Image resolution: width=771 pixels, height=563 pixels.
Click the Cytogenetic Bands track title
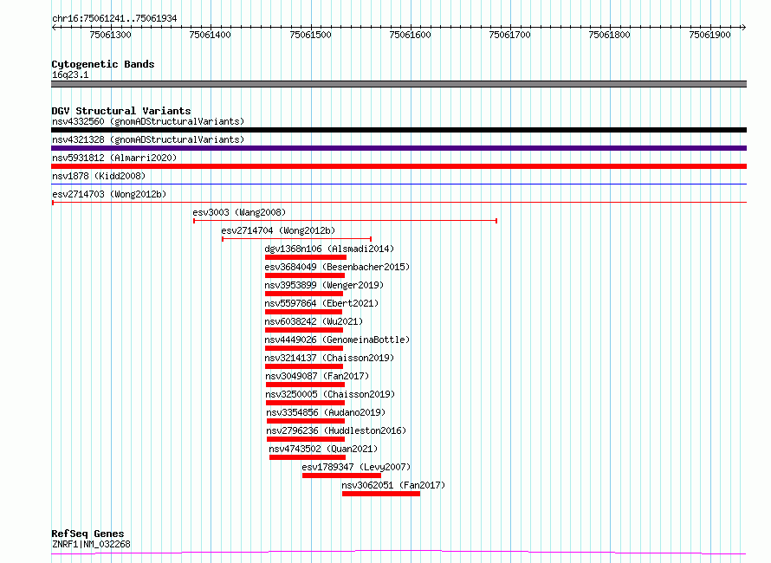pos(103,64)
